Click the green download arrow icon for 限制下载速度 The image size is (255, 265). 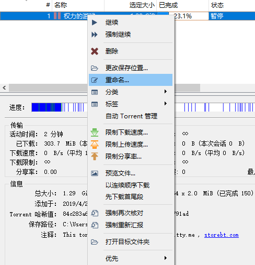click(x=95, y=132)
